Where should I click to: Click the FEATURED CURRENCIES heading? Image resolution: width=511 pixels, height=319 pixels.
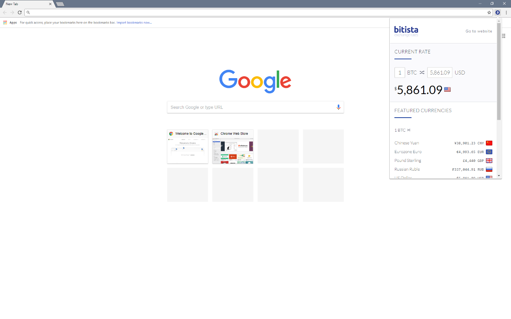point(423,110)
